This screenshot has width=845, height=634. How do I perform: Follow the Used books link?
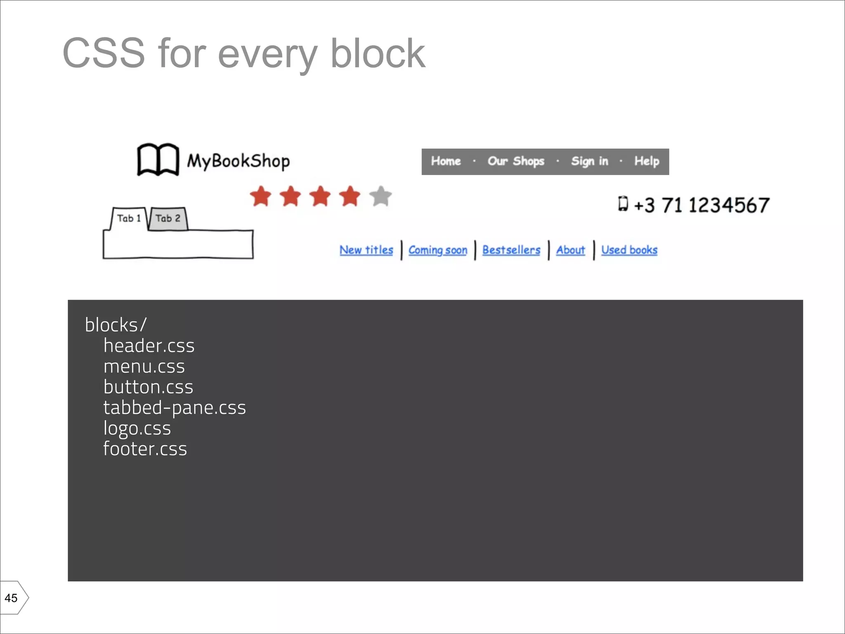629,250
